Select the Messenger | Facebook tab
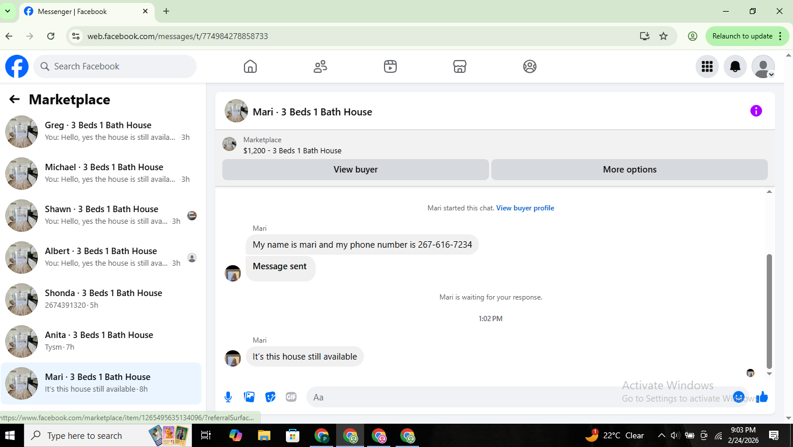 coord(86,12)
